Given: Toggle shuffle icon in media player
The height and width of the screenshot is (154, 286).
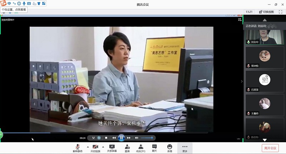Looking at the screenshot, I should coord(93,138).
